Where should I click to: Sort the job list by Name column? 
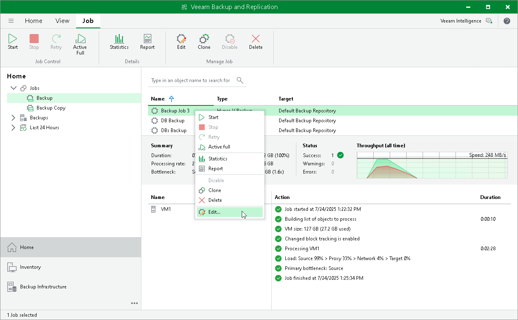158,99
